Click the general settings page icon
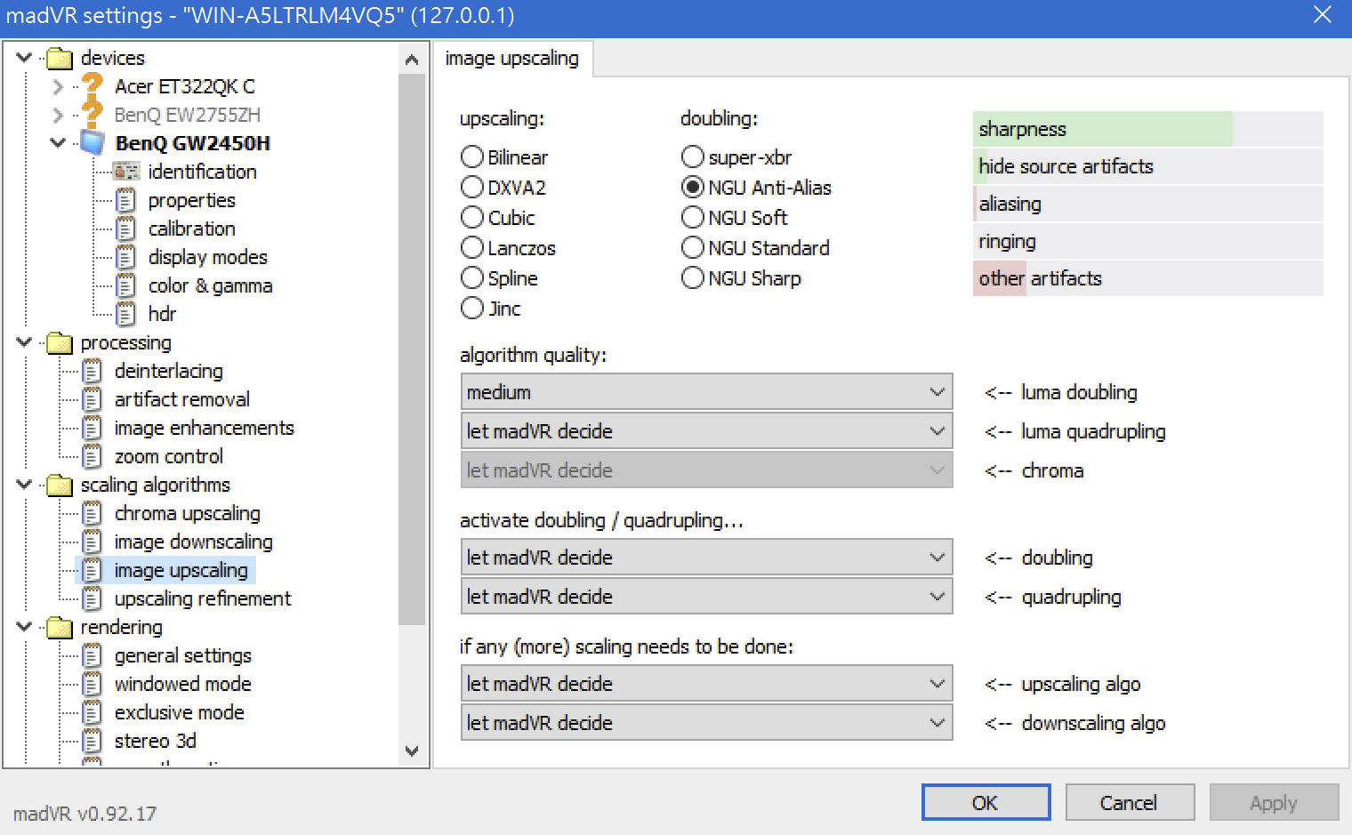 [92, 655]
